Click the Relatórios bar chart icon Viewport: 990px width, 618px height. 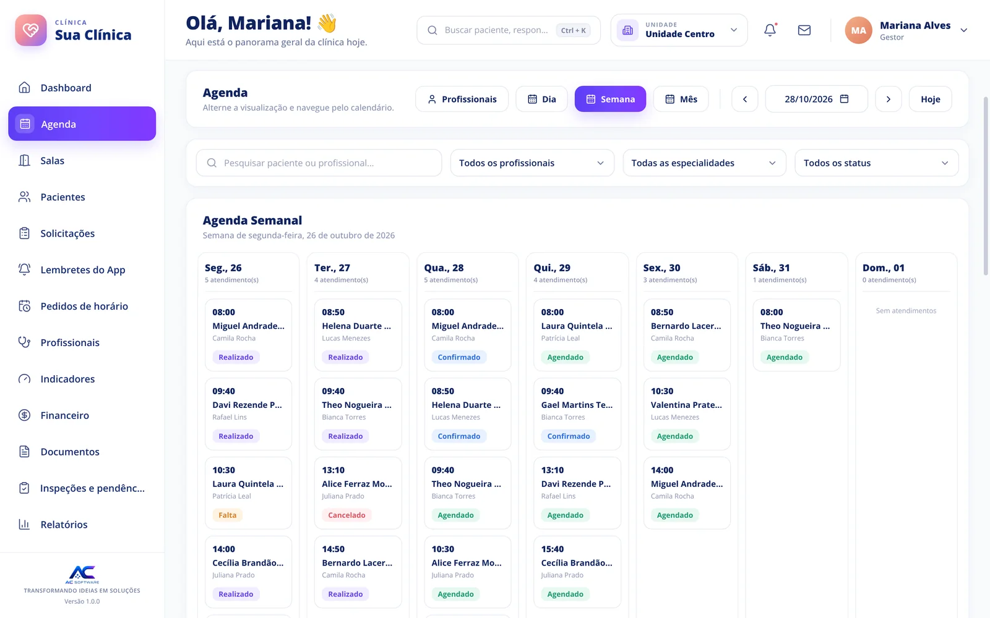coord(25,525)
